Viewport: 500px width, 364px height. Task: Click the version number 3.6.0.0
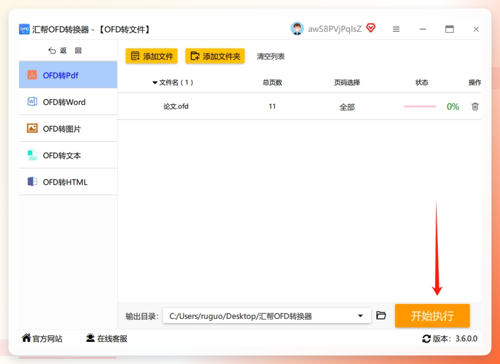466,338
